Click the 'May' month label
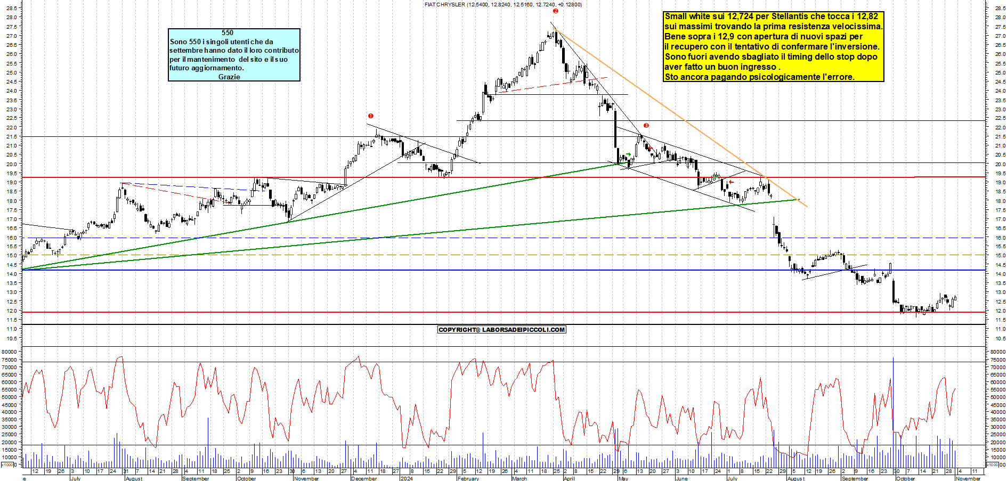1007x481 pixels. point(623,478)
